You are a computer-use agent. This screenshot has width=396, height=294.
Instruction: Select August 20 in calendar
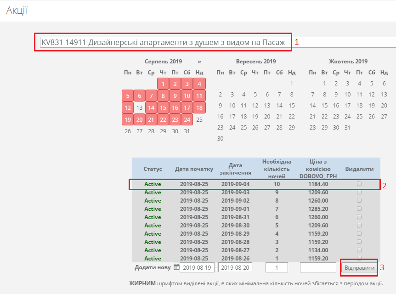coord(139,119)
